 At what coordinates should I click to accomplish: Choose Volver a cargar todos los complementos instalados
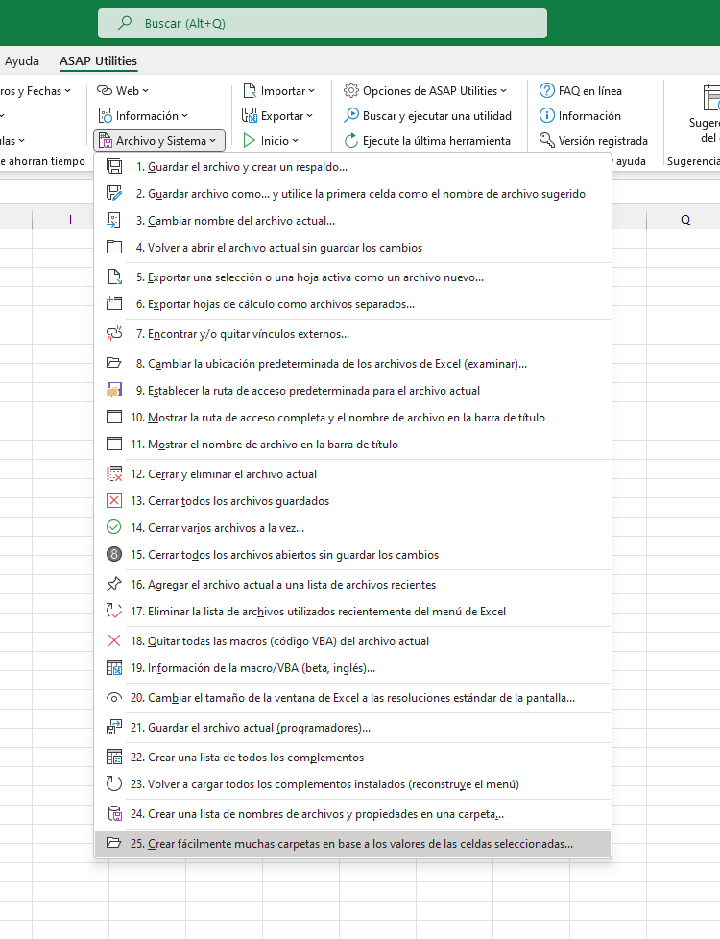353,783
